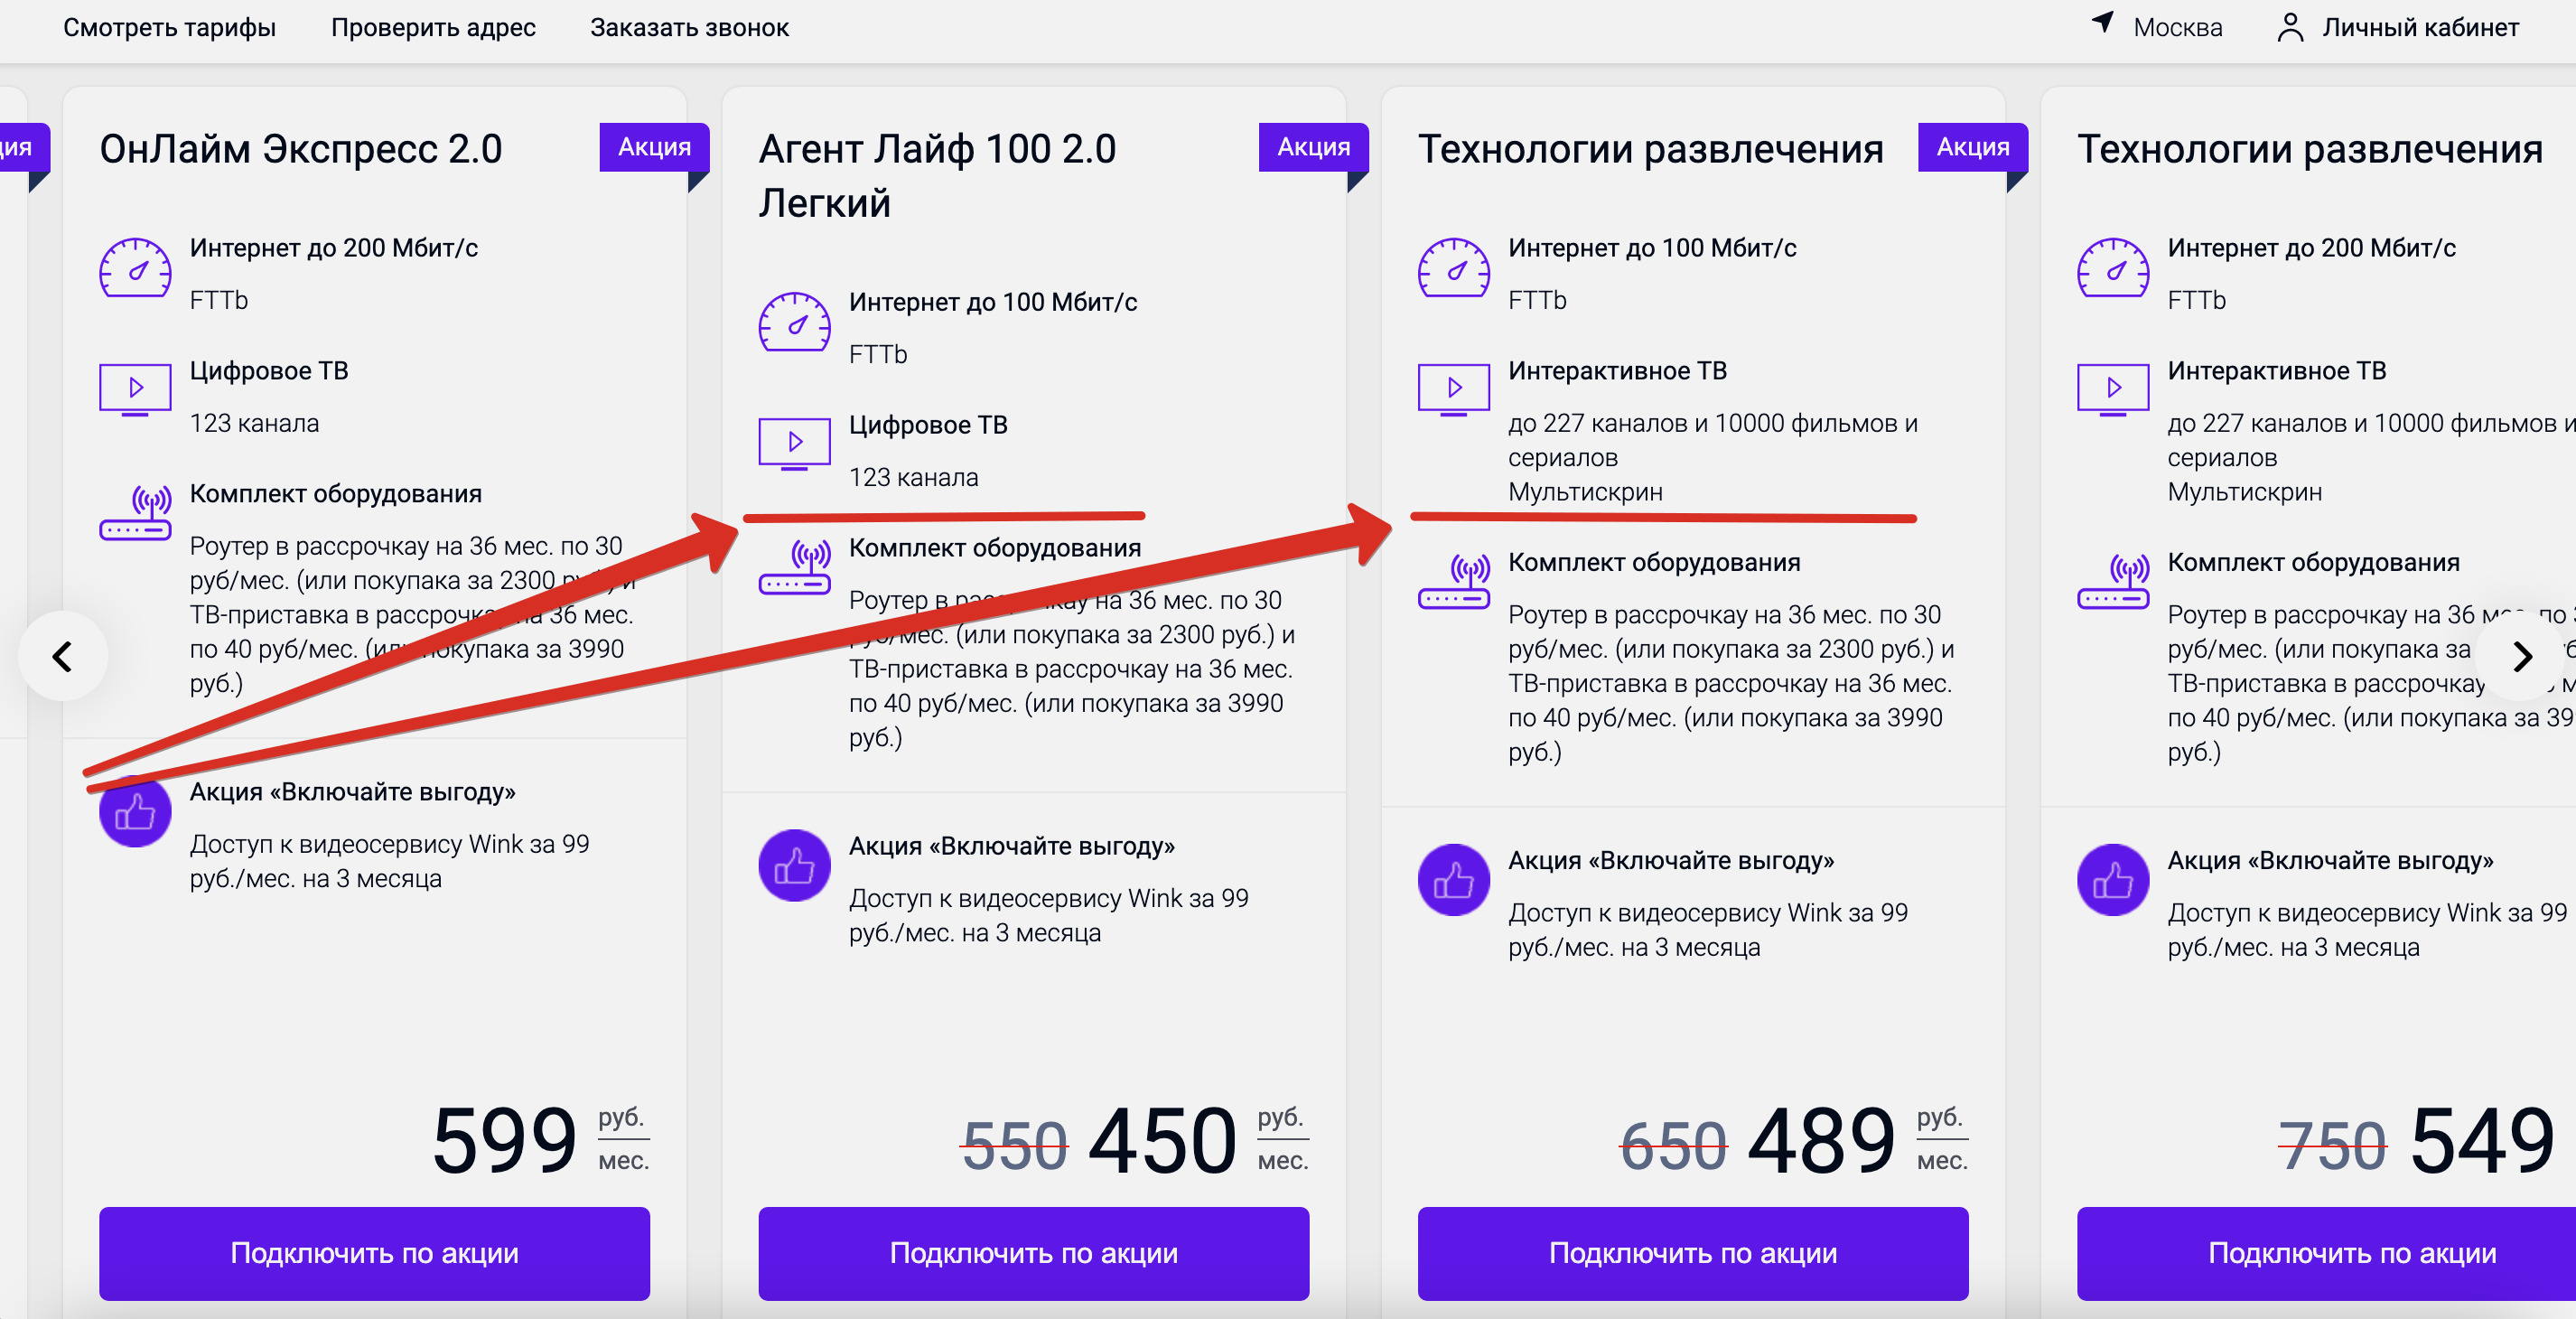The image size is (2576, 1319).
Task: Click the Интерактивное ТВ screen icon in the 549 руб. card
Action: pos(2113,389)
